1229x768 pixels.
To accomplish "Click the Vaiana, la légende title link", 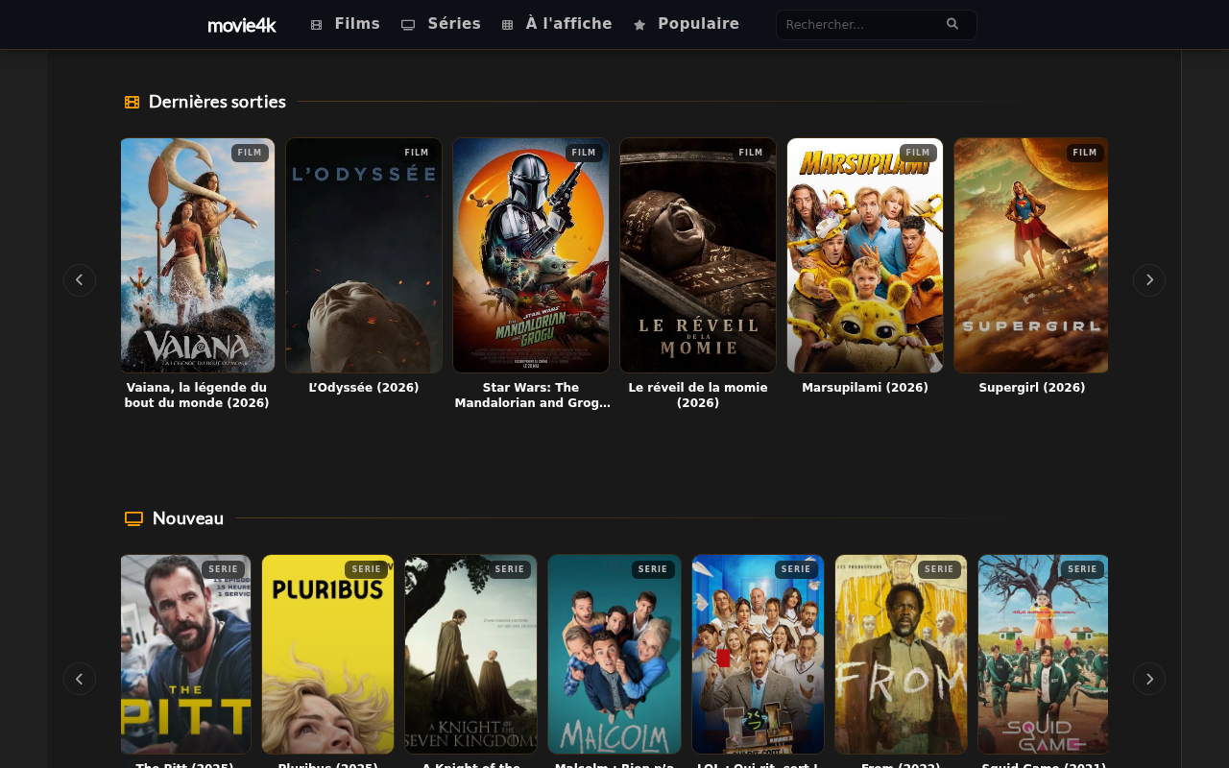I will coord(197,396).
